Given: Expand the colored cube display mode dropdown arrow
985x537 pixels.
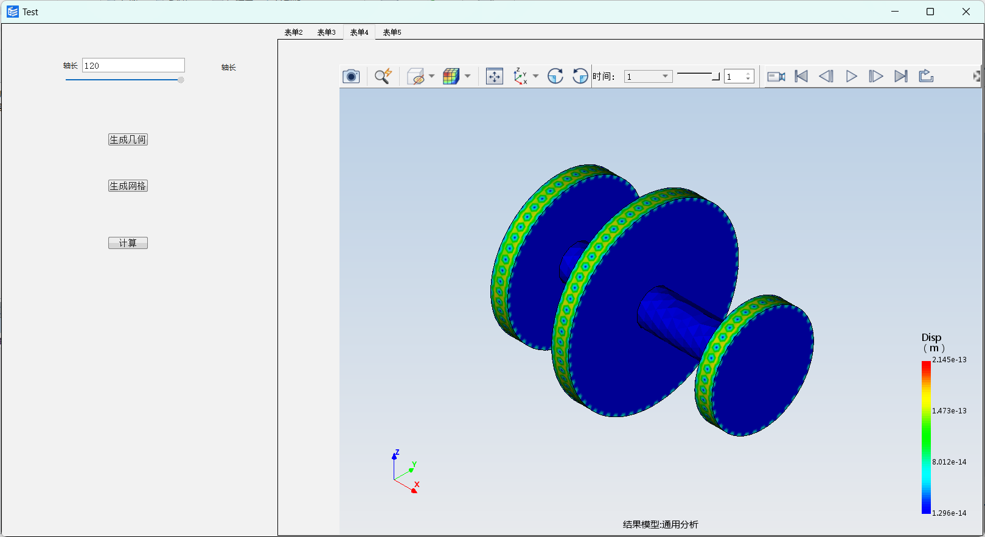Looking at the screenshot, I should pyautogui.click(x=467, y=76).
